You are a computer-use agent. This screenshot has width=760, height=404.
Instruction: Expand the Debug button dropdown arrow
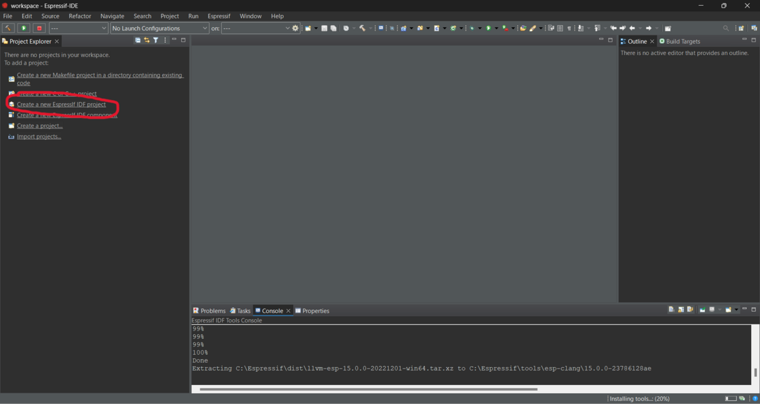(x=480, y=28)
